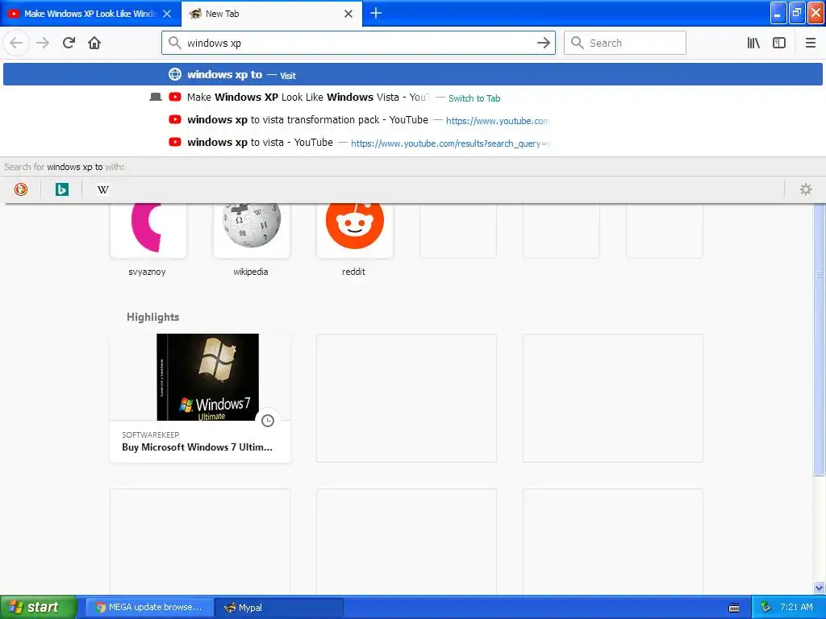Choose 'Make Windows XP Look Like Windows Vista' suggestion
This screenshot has width=826, height=619.
(x=413, y=98)
